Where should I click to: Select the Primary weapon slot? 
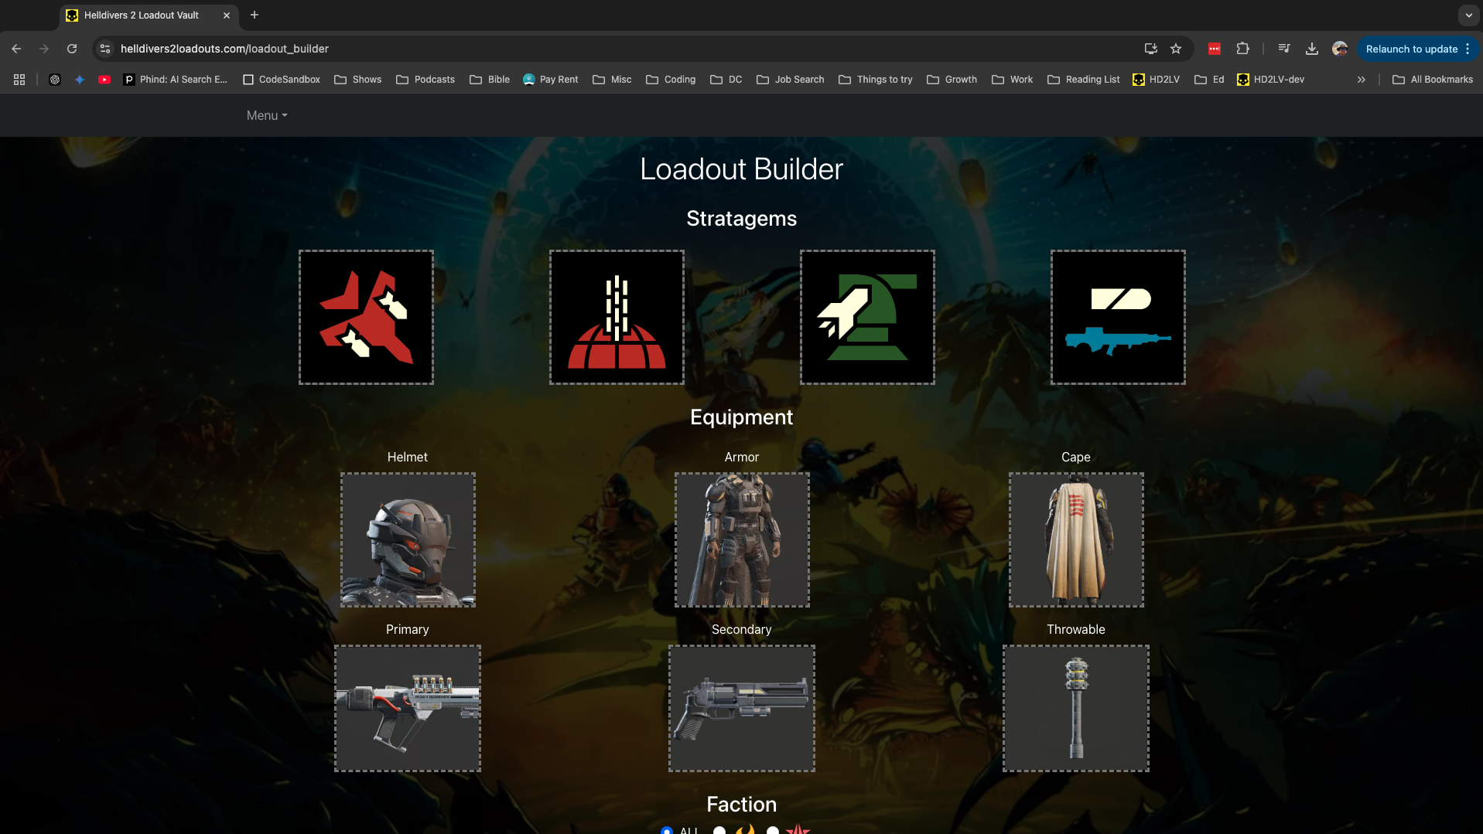click(408, 708)
